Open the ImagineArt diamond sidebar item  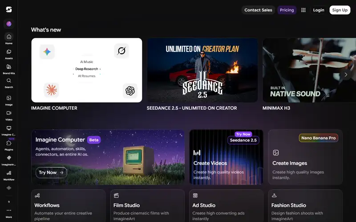coord(9,161)
